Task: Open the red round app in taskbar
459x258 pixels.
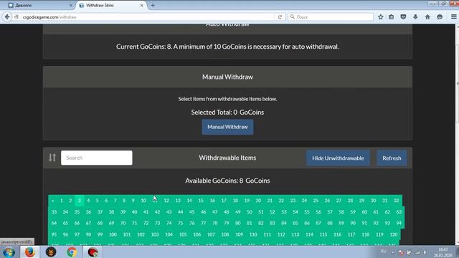Action: 93,252
